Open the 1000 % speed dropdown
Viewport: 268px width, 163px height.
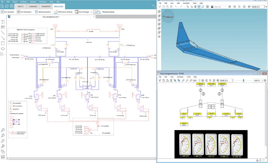tap(262, 80)
